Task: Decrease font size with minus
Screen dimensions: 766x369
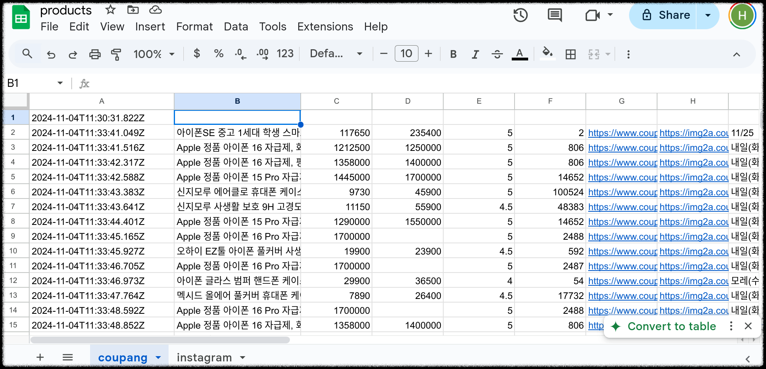Action: pyautogui.click(x=384, y=54)
